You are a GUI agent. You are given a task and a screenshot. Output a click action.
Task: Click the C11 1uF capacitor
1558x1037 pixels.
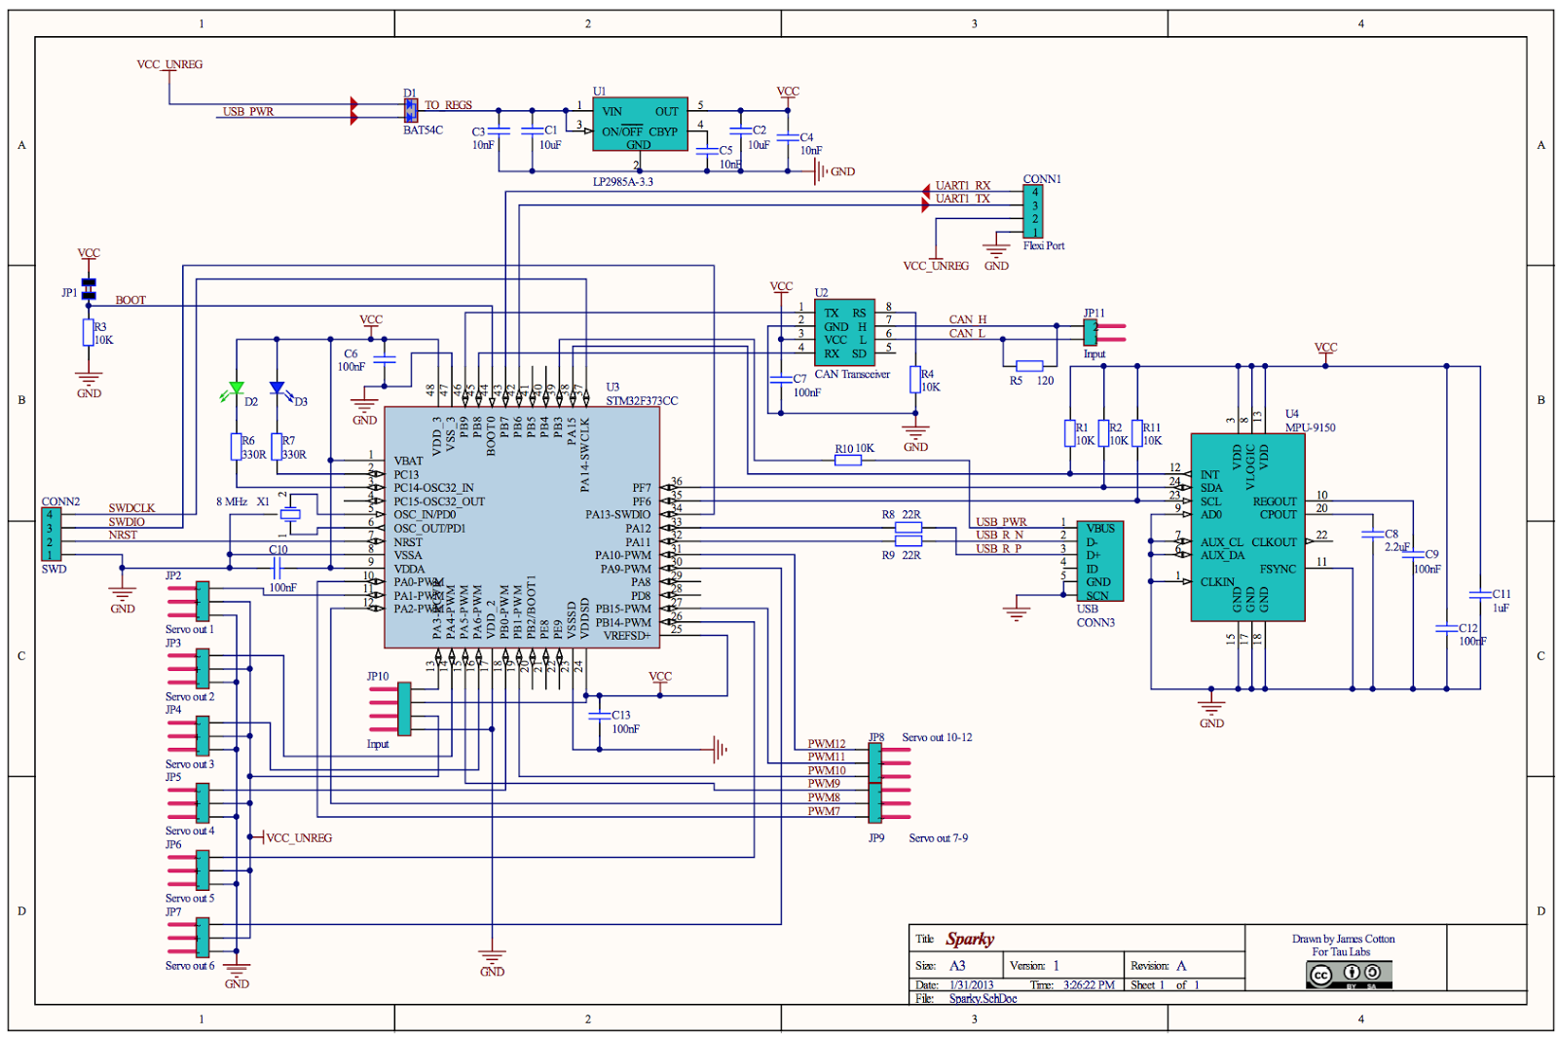1480,595
